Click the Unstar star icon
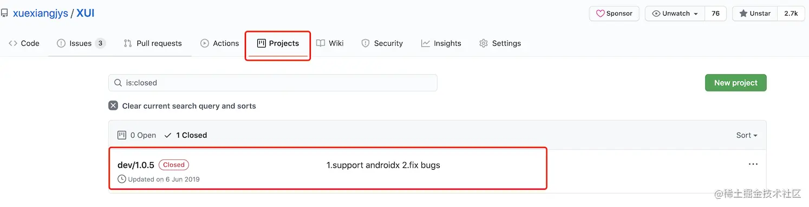The image size is (809, 207). coord(743,14)
